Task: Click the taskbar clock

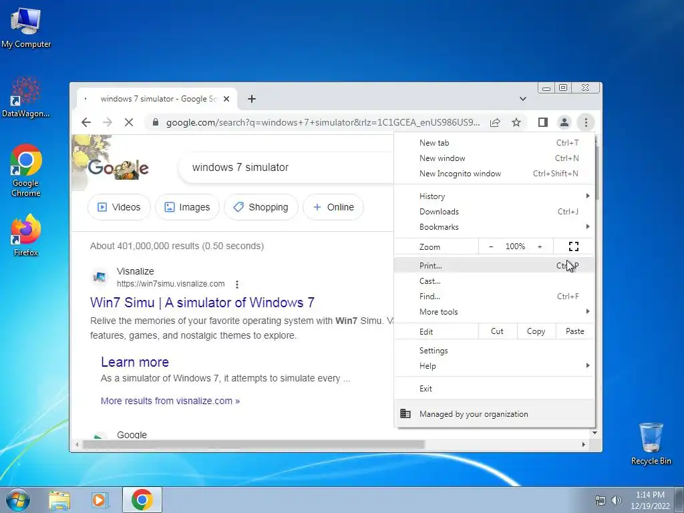Action: click(650, 500)
